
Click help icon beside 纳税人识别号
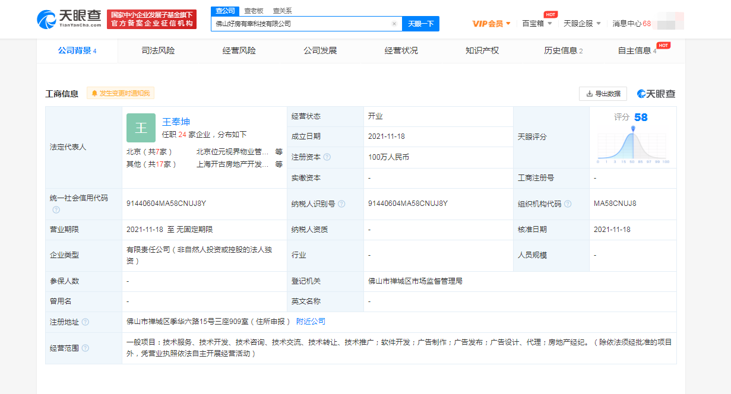point(341,204)
